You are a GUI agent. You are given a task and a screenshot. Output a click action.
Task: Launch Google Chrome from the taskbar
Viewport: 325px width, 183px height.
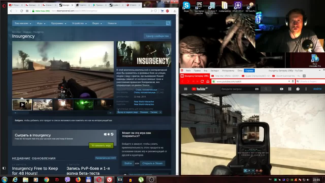(x=46, y=180)
